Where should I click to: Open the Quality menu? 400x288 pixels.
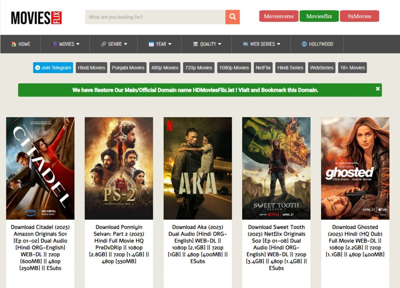[207, 44]
